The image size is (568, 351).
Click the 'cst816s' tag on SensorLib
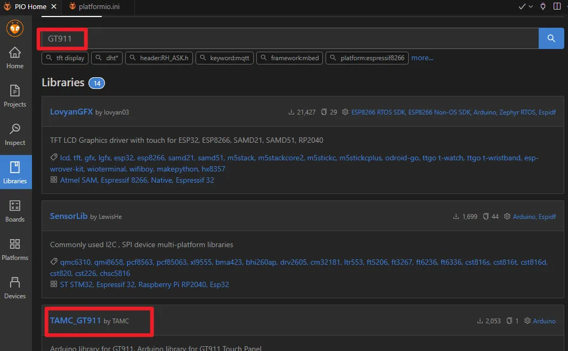click(x=477, y=262)
